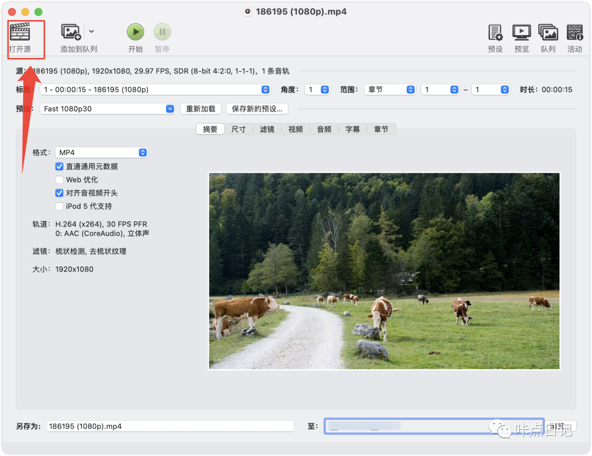
Task: Open the Preview (预览) window icon
Action: tap(521, 32)
